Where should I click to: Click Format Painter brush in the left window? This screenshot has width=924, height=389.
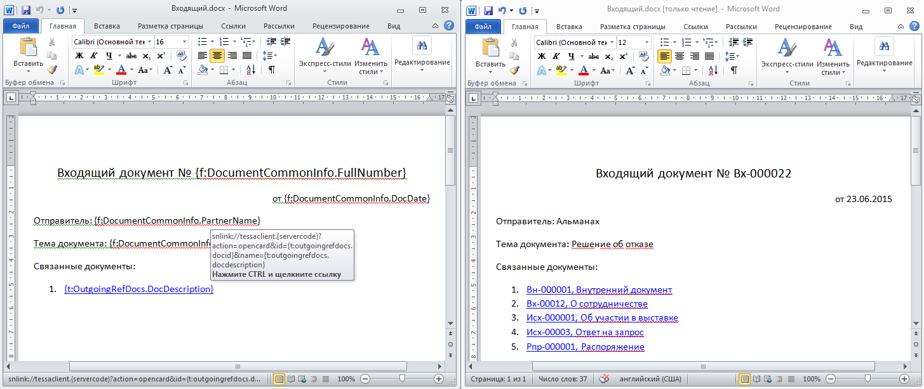tap(52, 70)
